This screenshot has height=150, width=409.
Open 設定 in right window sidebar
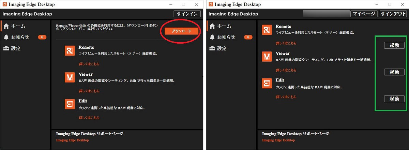[x=222, y=48]
